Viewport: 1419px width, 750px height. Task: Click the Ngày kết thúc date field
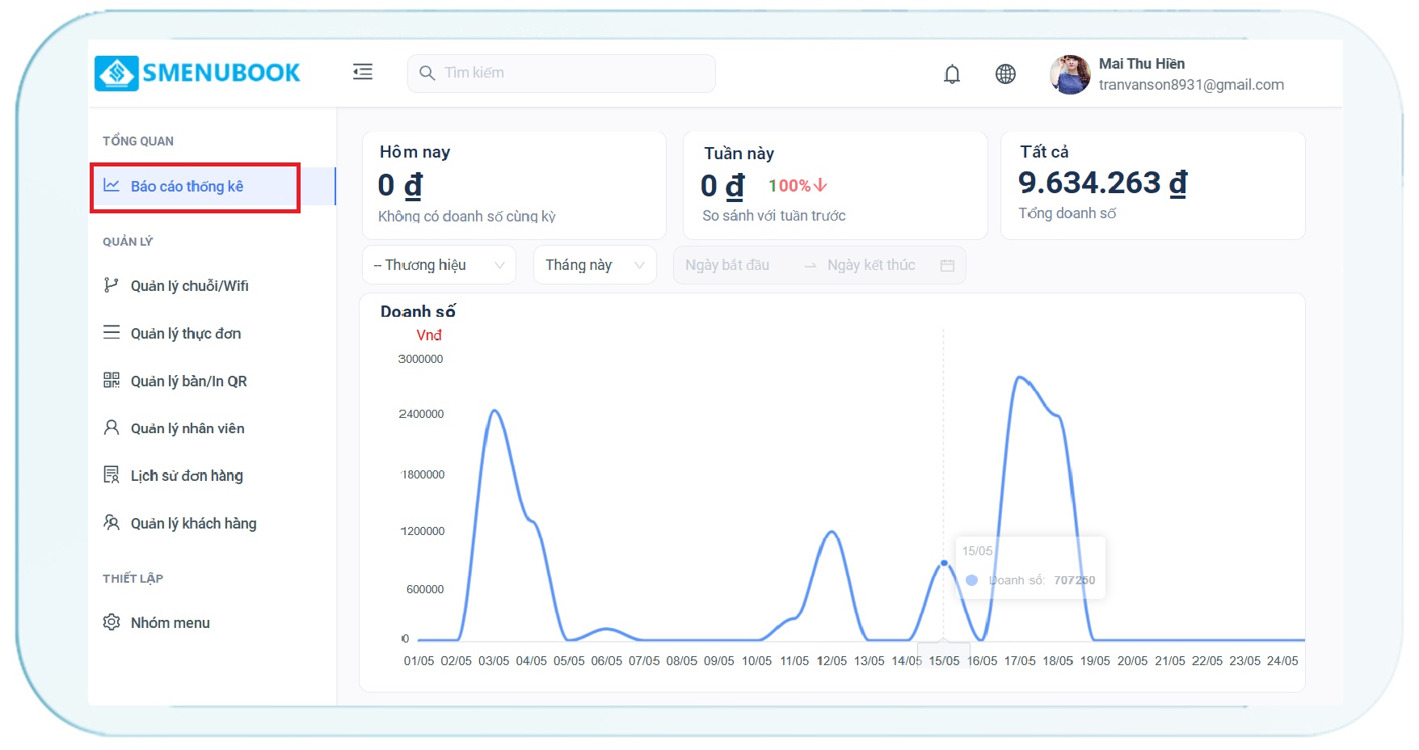point(871,265)
